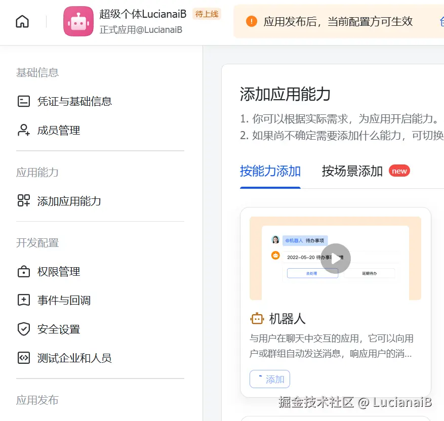Click the pink robot app logo
Image resolution: width=444 pixels, height=421 pixels.
tap(78, 21)
